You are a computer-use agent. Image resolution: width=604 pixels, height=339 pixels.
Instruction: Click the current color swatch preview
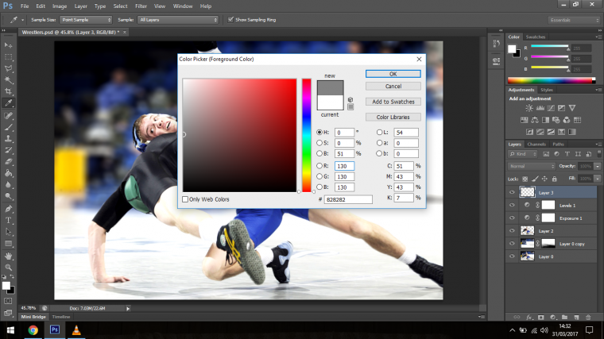point(330,102)
